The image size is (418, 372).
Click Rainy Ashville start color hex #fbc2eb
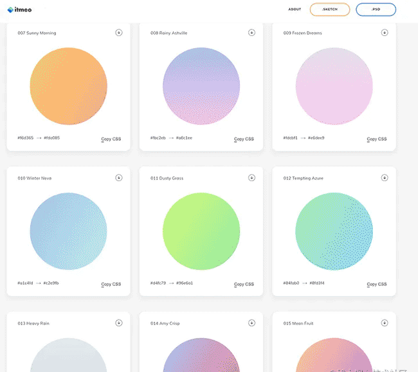pyautogui.click(x=158, y=137)
